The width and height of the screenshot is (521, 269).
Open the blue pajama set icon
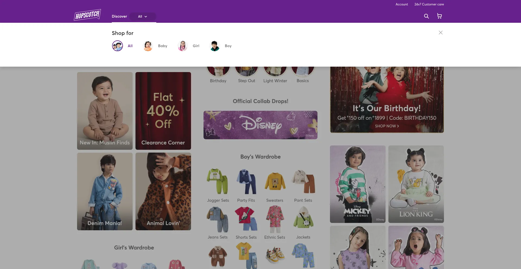click(303, 255)
